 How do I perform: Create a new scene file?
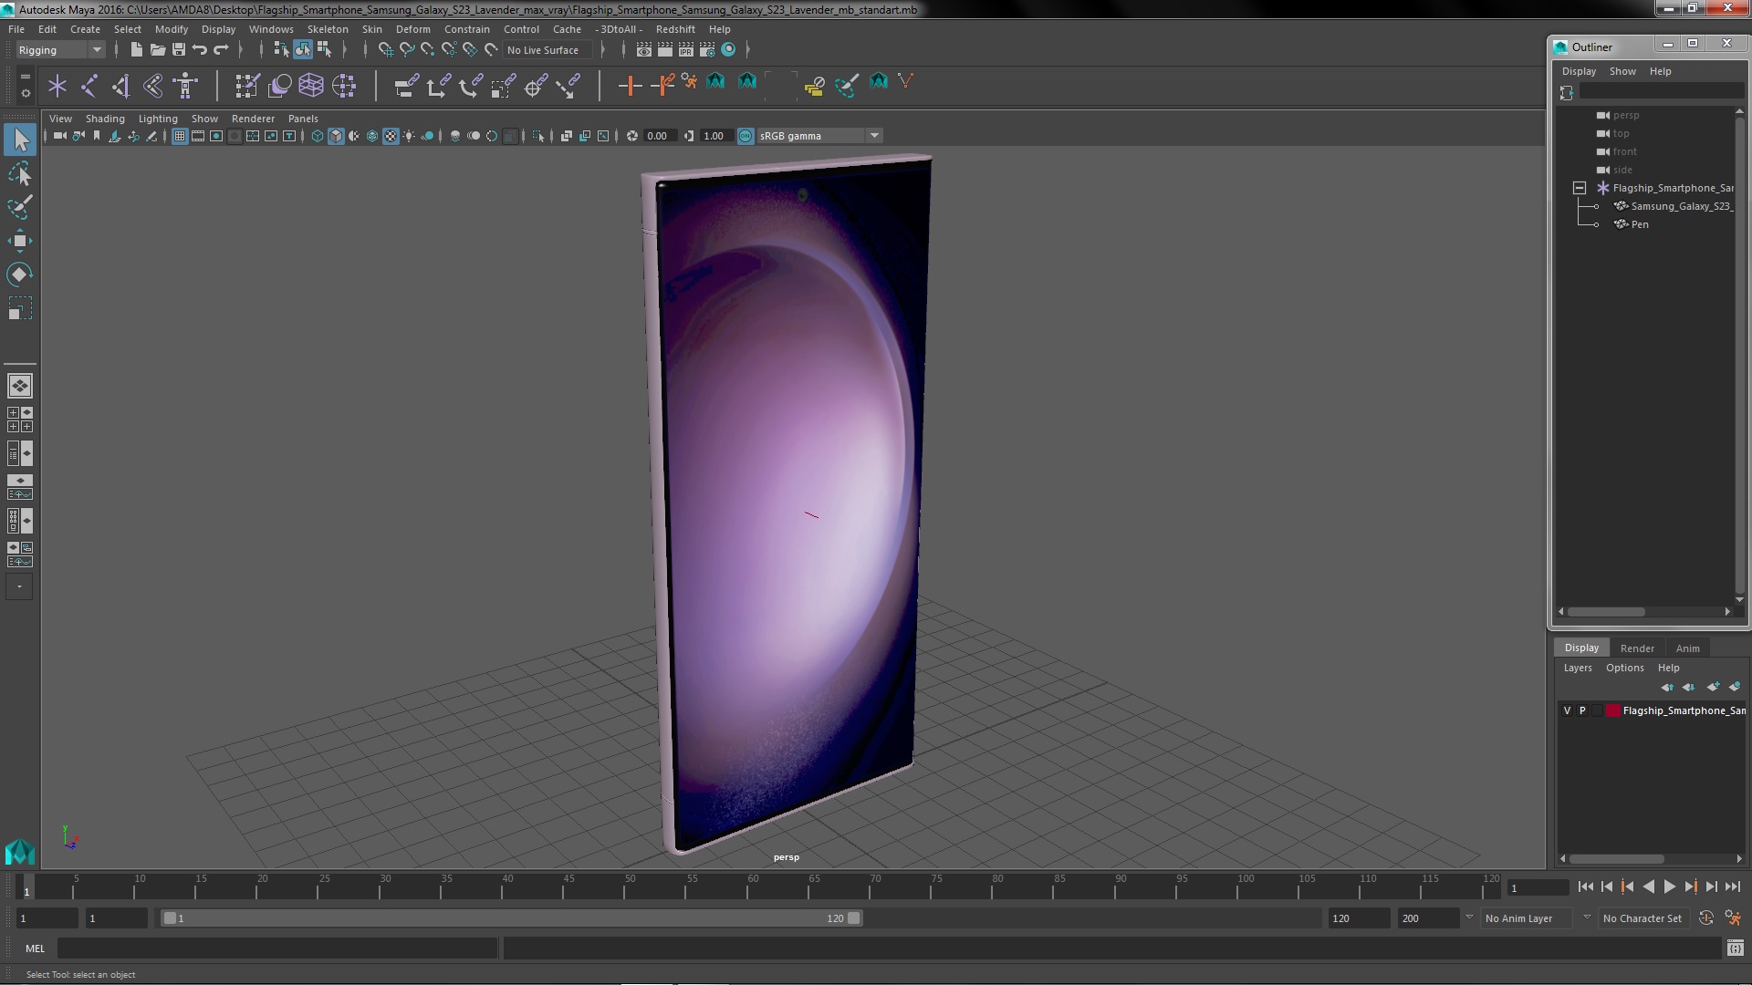(x=136, y=49)
